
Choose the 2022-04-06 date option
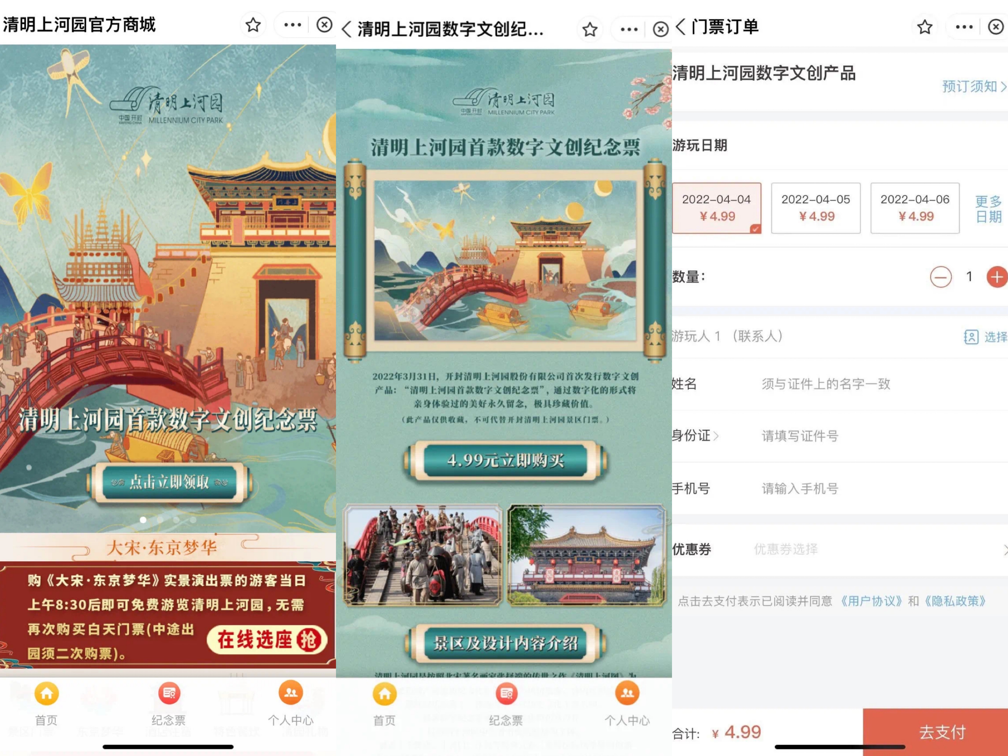click(914, 208)
